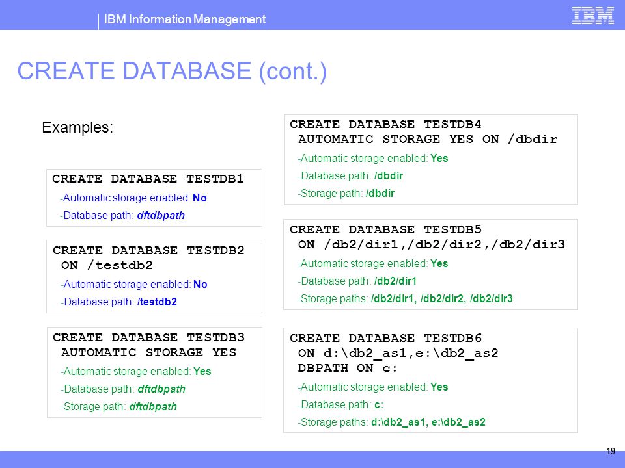
Task: Click 'Storage path: /dbdir' line
Action: pyautogui.click(x=346, y=193)
